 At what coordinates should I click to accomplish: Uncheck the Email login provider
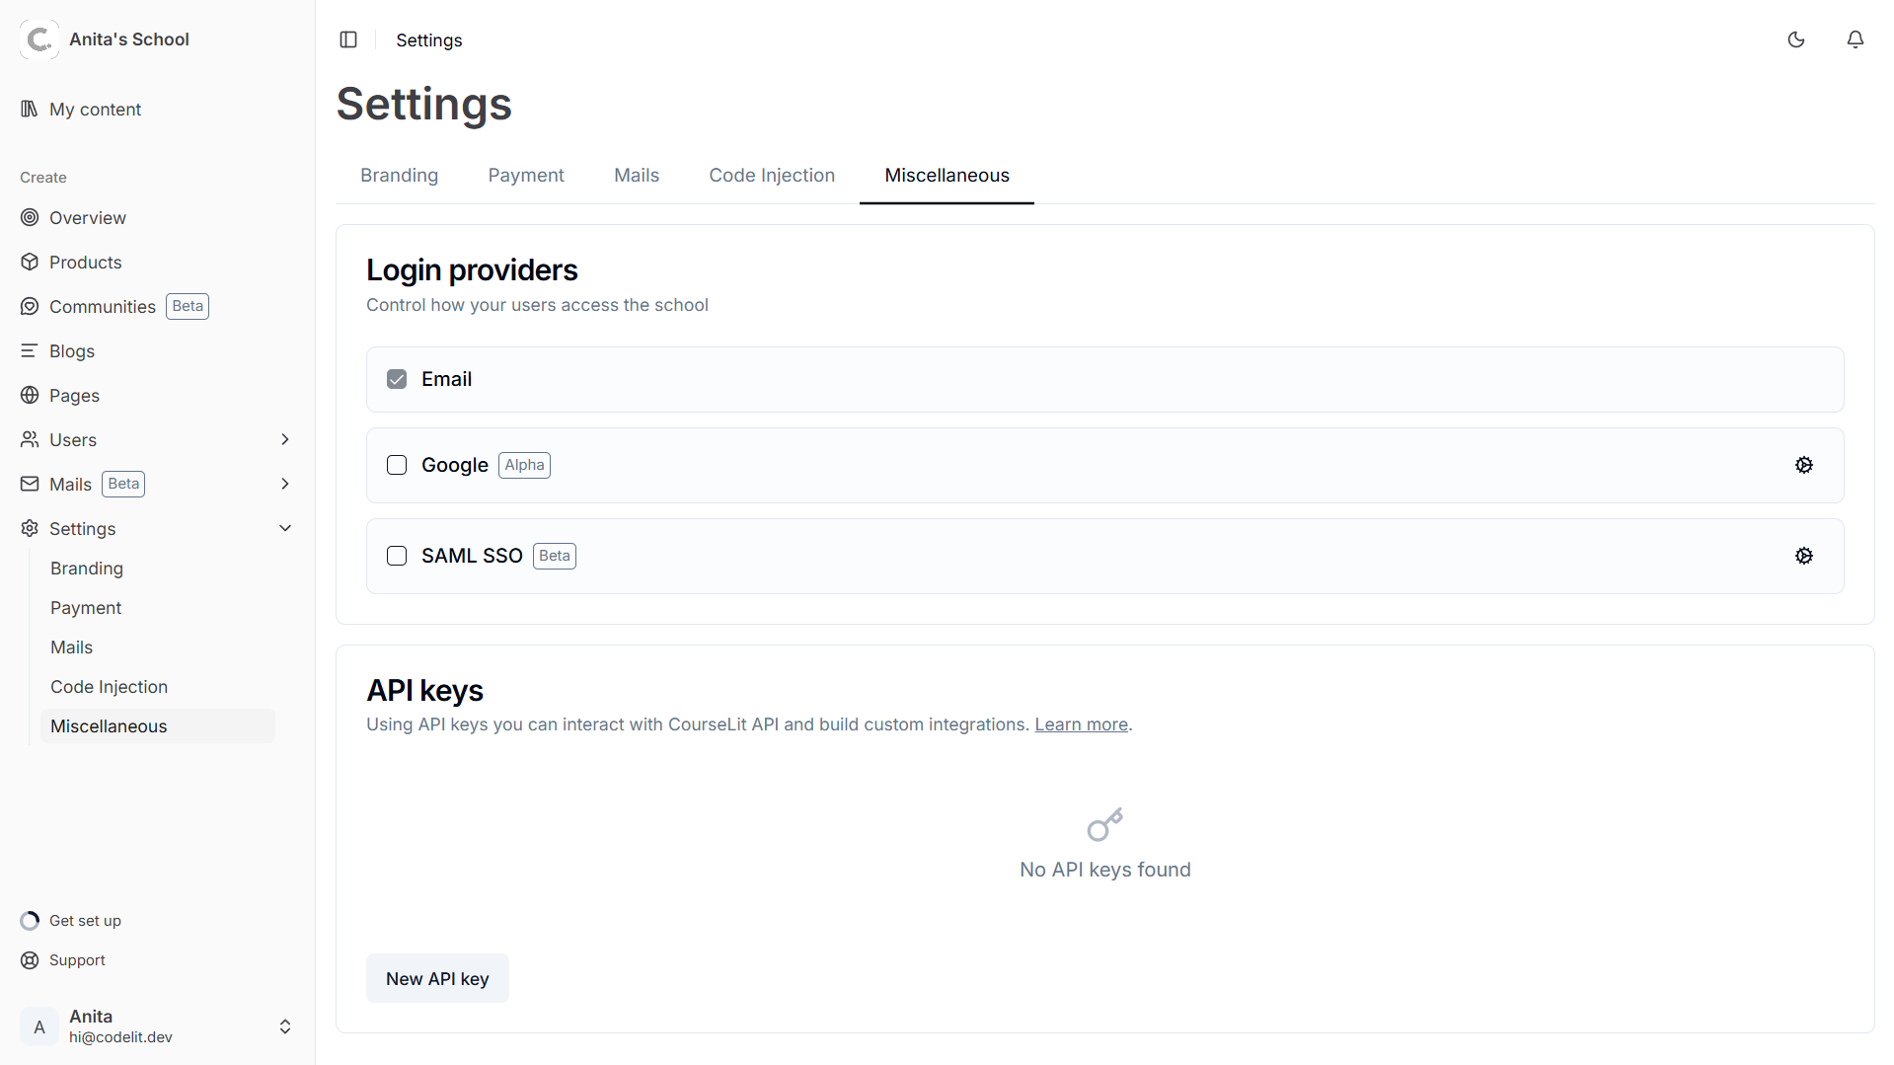(x=396, y=378)
